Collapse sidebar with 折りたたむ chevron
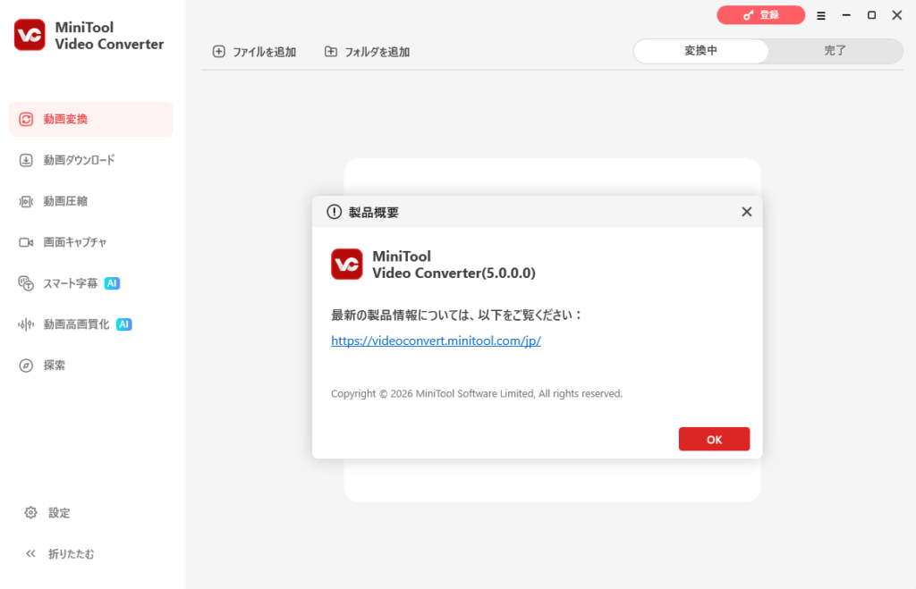 (31, 553)
